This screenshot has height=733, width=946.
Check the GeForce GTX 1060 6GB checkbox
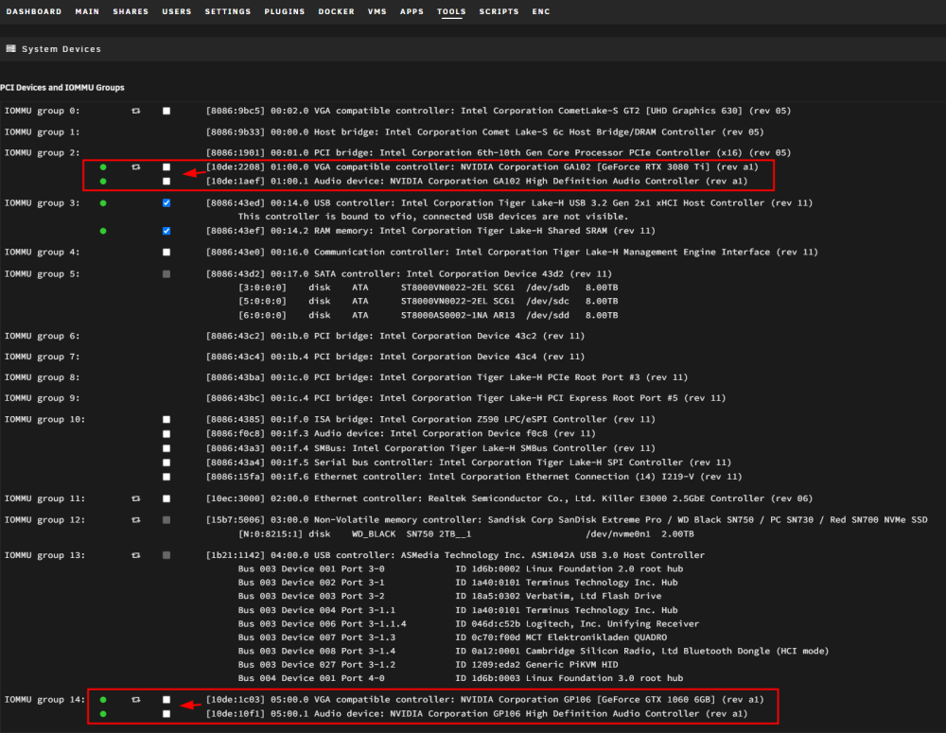click(166, 700)
